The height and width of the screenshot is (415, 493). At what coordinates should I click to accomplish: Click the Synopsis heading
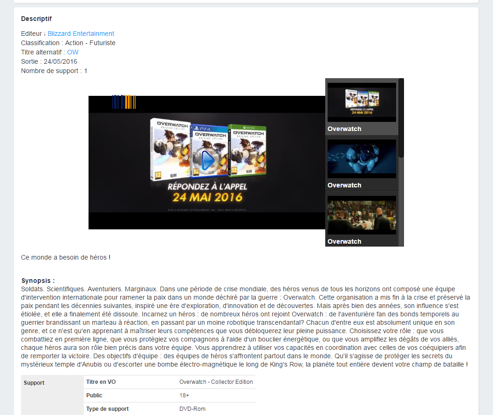[38, 281]
